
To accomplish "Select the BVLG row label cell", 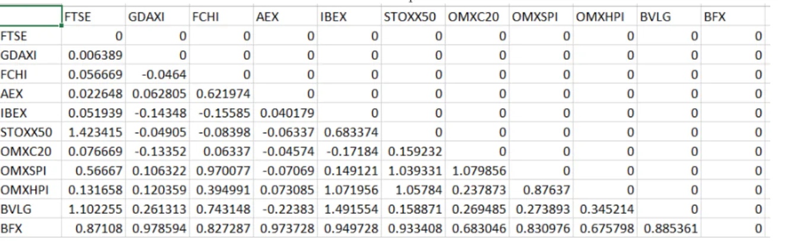I will [x=31, y=208].
